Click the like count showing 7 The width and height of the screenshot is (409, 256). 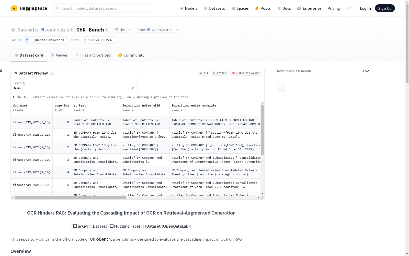click(x=129, y=30)
